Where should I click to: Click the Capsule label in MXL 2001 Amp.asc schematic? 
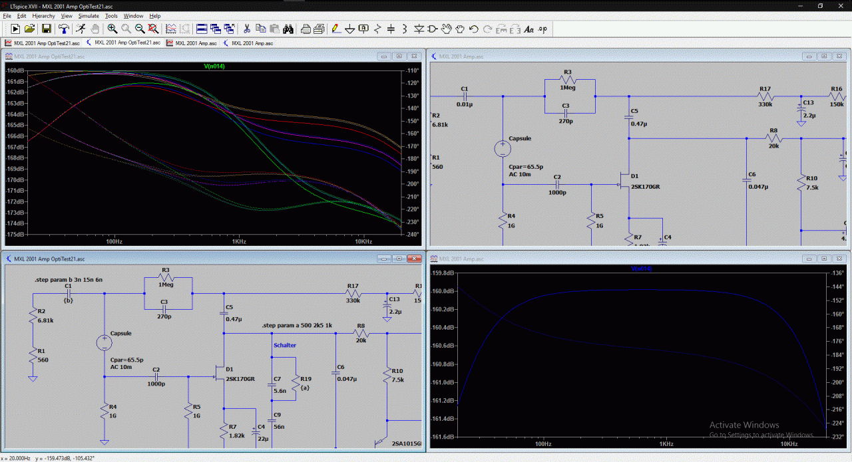(520, 138)
